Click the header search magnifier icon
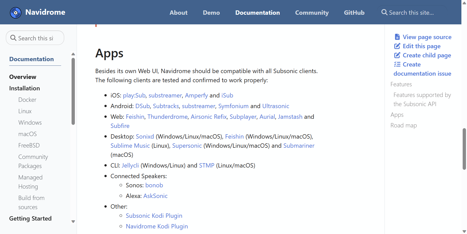This screenshot has height=234, width=467. 384,12
